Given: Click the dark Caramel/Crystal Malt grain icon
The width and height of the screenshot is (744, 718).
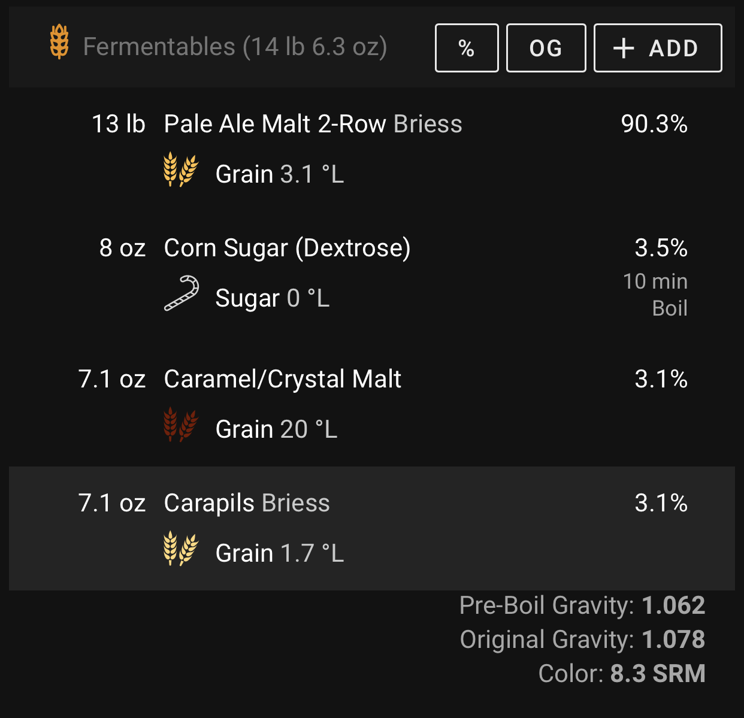Looking at the screenshot, I should coord(181,425).
